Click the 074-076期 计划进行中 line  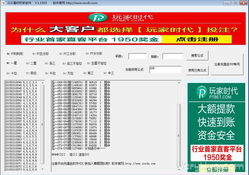pyautogui.click(x=78, y=148)
